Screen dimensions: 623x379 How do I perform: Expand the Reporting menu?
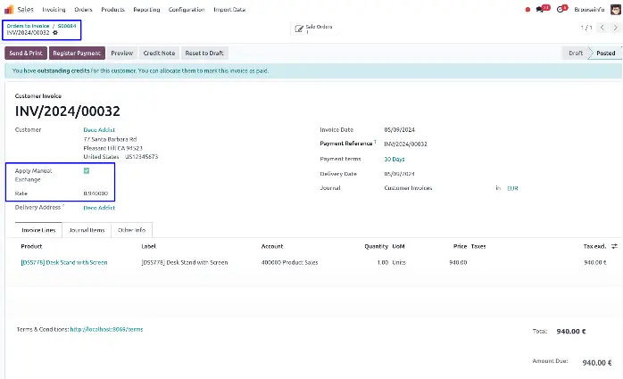point(146,9)
